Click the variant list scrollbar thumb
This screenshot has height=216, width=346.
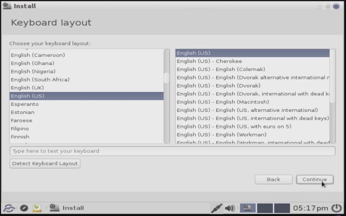(x=333, y=76)
